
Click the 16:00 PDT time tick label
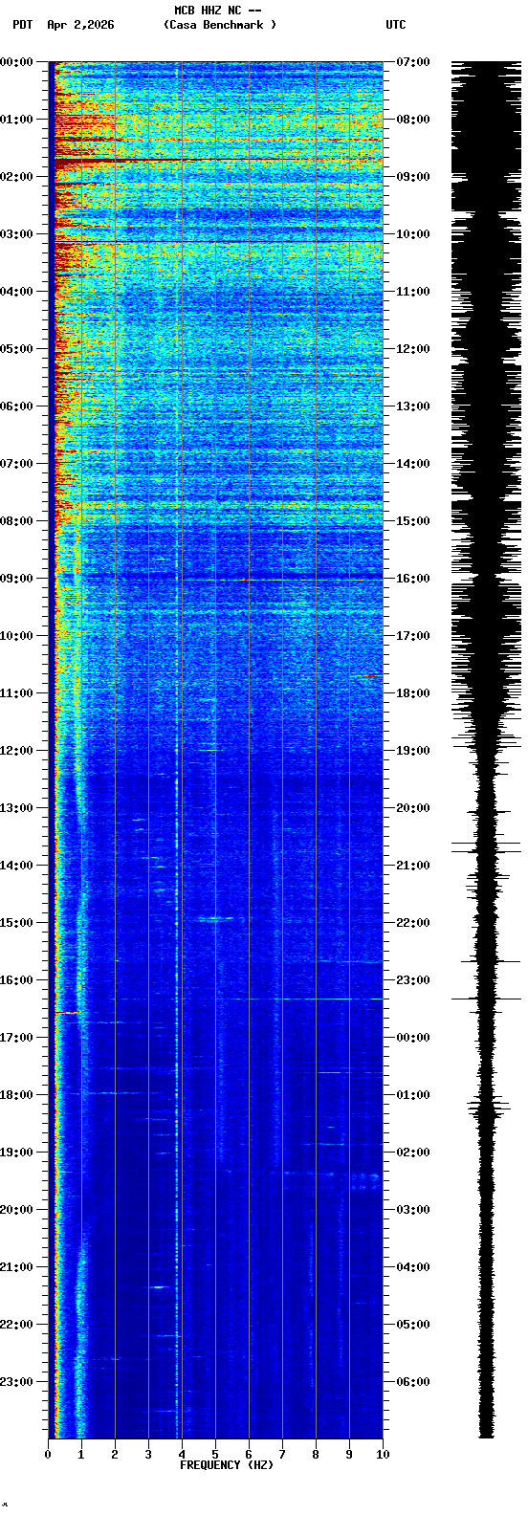point(16,980)
